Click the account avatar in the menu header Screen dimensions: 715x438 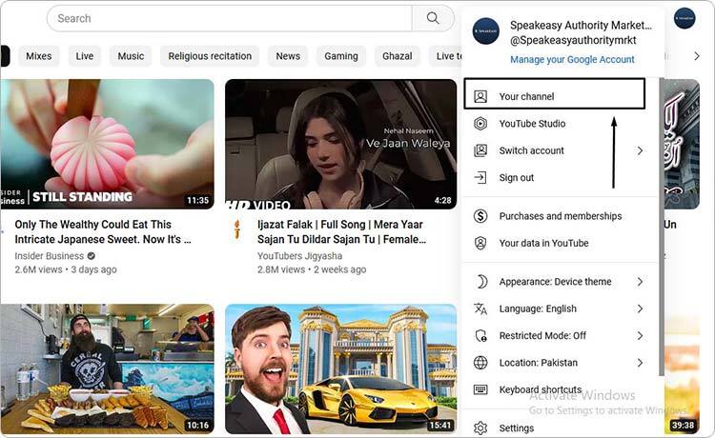point(485,31)
